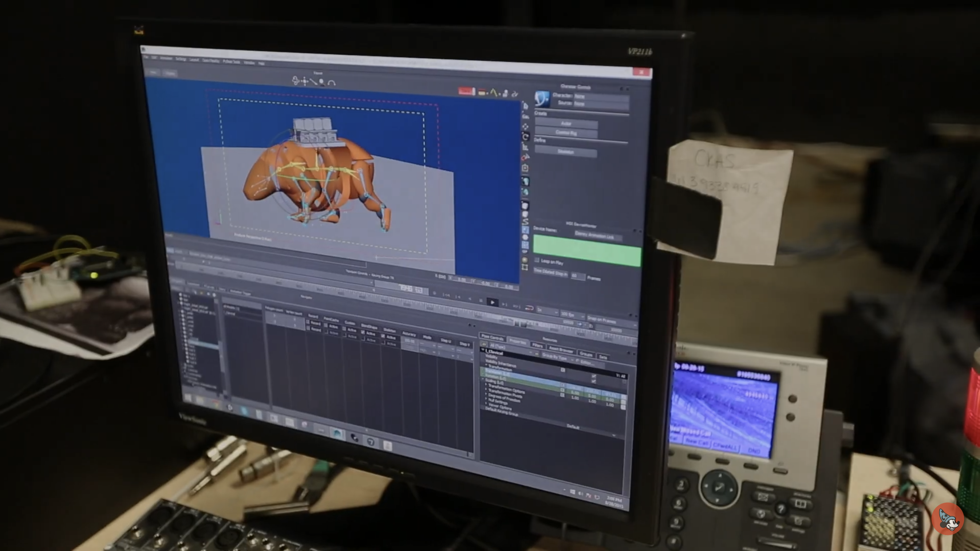Open the File menu

(x=146, y=57)
